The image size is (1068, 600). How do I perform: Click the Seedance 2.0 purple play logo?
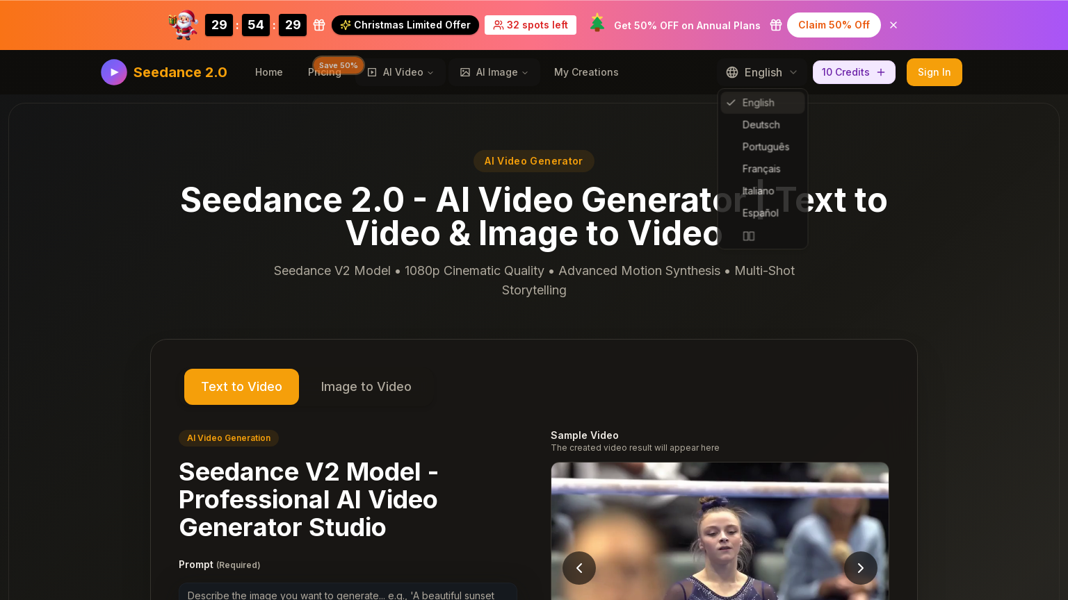[x=113, y=72]
